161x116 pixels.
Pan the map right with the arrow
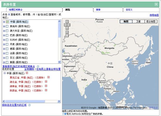click(69, 25)
